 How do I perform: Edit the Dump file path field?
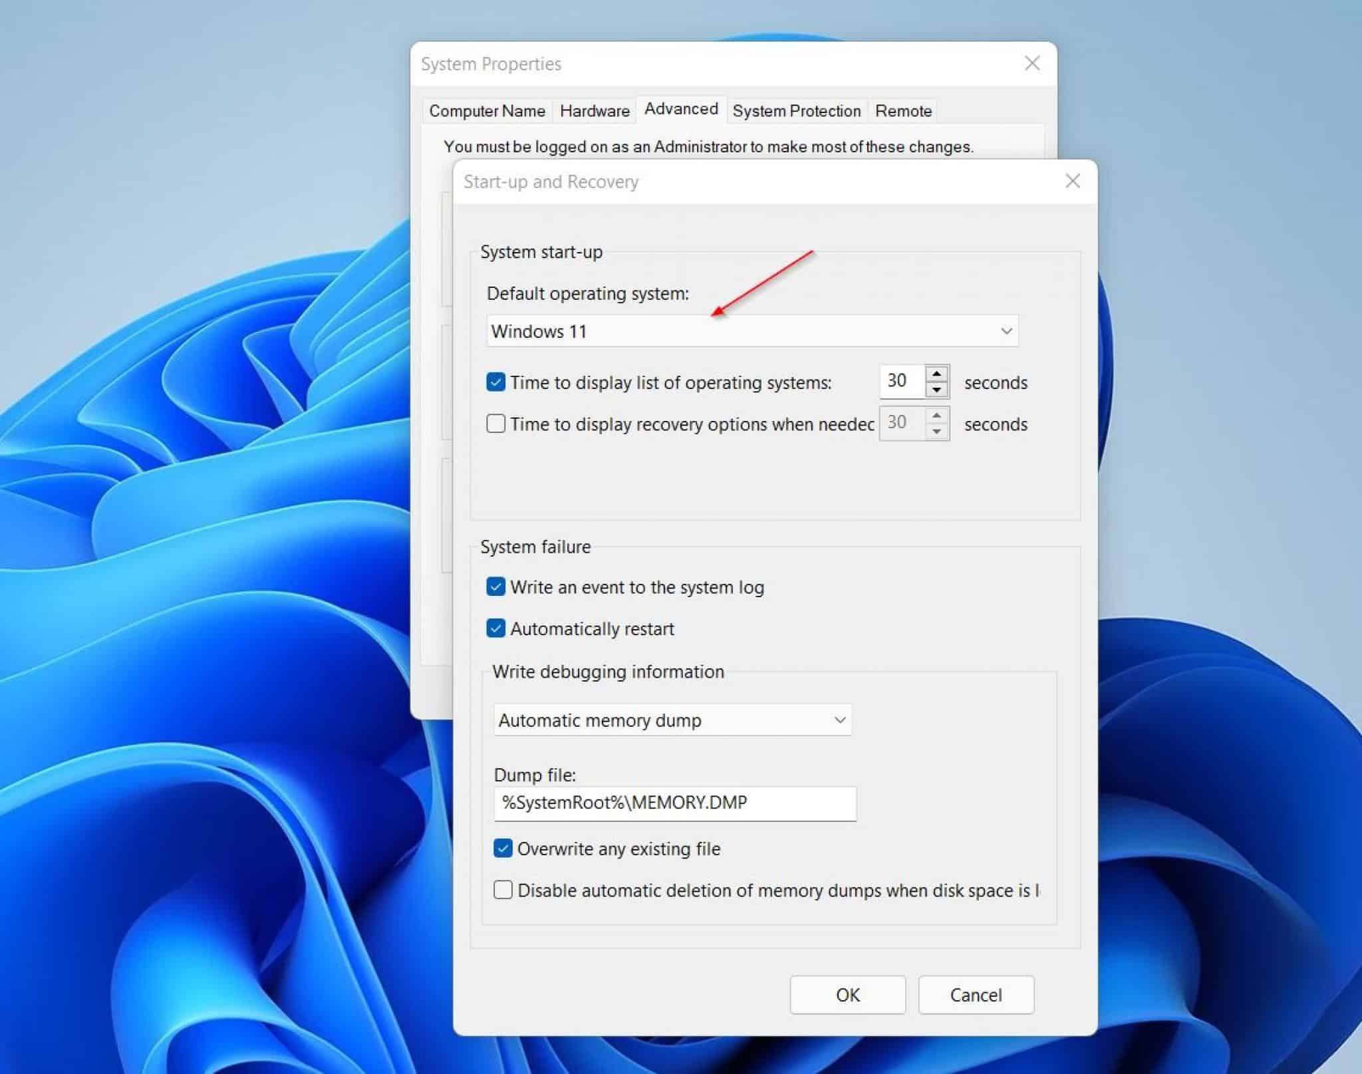[675, 803]
